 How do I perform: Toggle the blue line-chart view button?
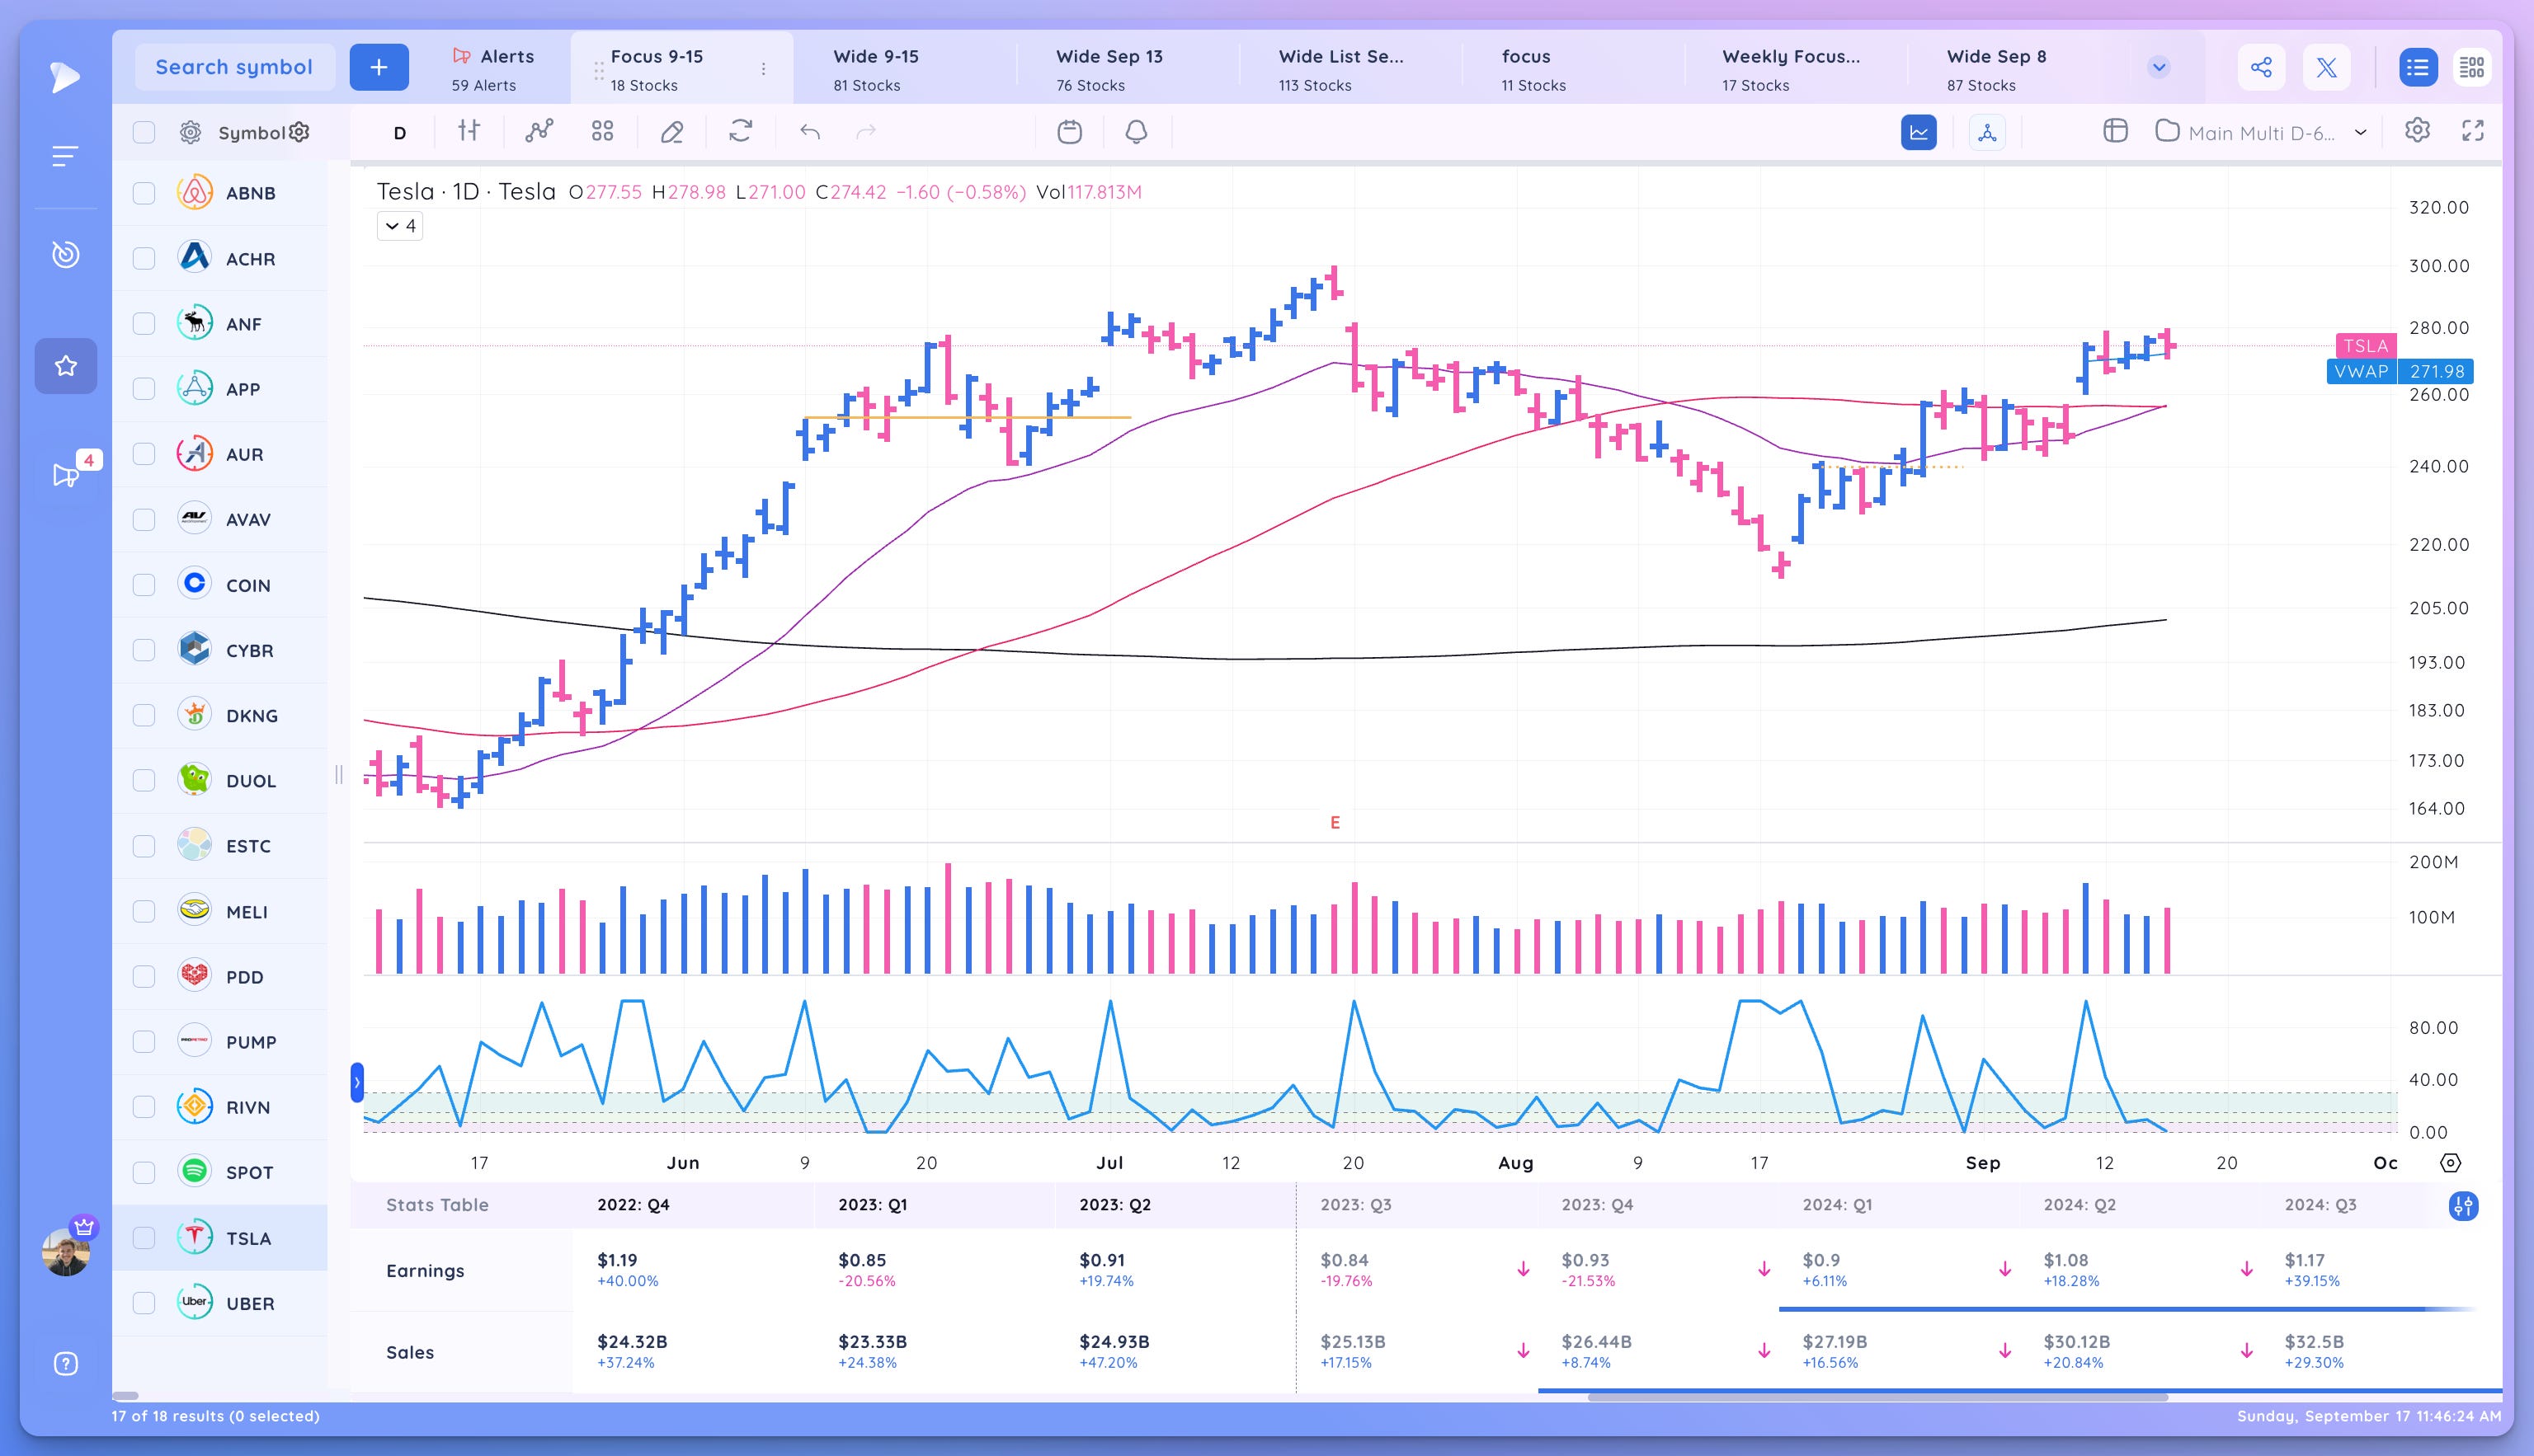pyautogui.click(x=1918, y=132)
